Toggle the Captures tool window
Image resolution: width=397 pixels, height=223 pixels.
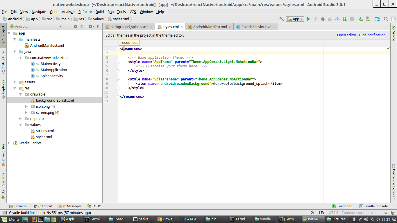[3, 89]
